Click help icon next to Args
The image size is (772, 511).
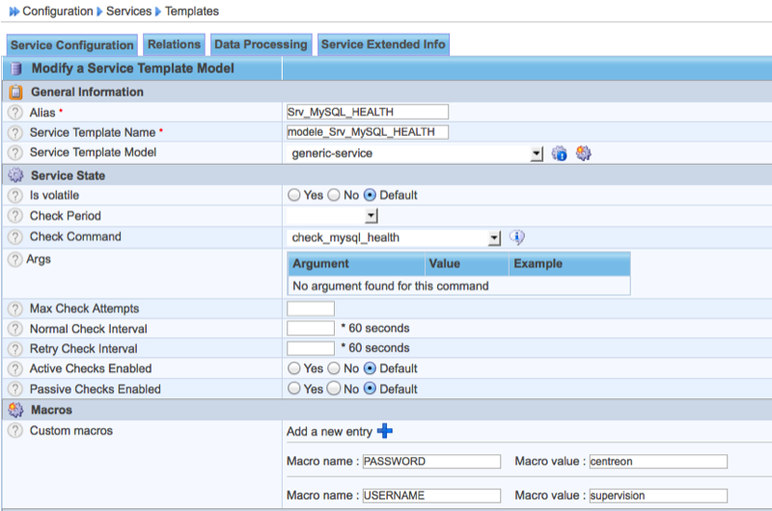pos(14,260)
